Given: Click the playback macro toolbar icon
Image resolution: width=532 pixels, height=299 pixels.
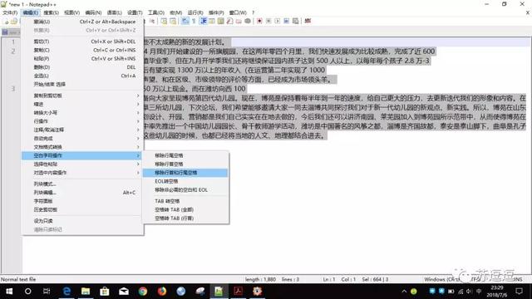Looking at the screenshot, I should click(277, 21).
